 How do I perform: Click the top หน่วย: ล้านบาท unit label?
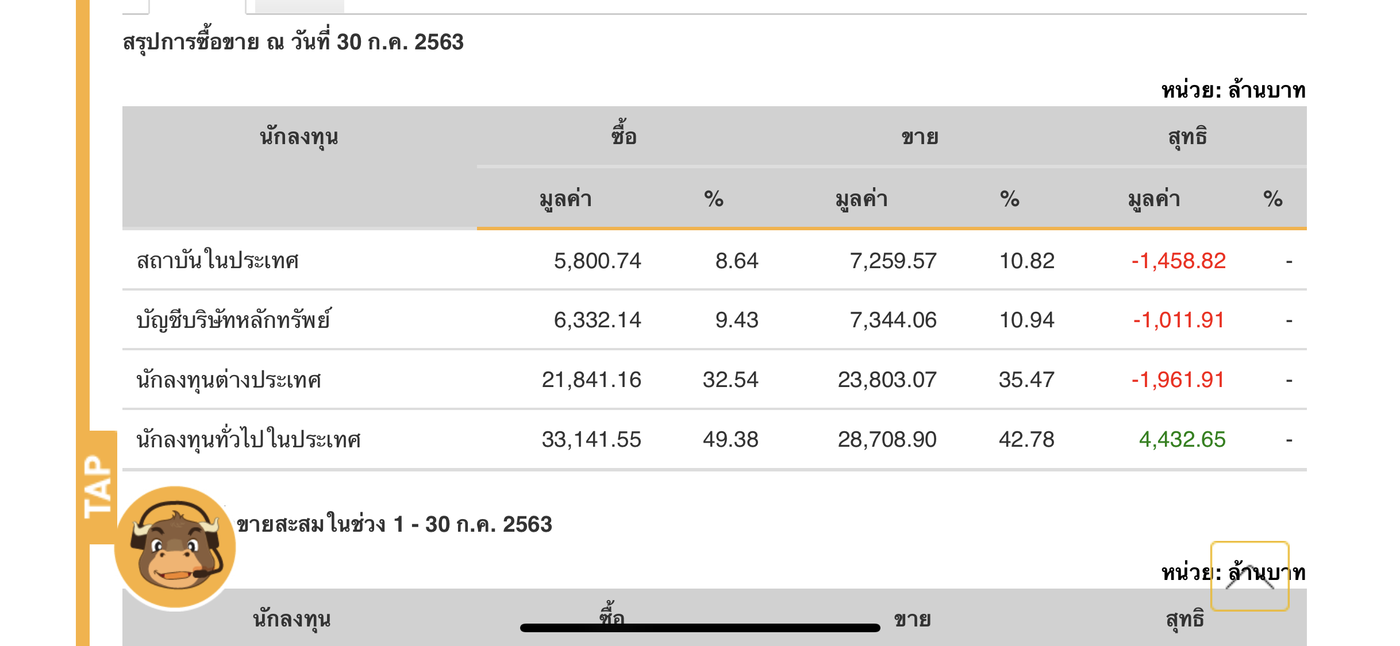1233,91
